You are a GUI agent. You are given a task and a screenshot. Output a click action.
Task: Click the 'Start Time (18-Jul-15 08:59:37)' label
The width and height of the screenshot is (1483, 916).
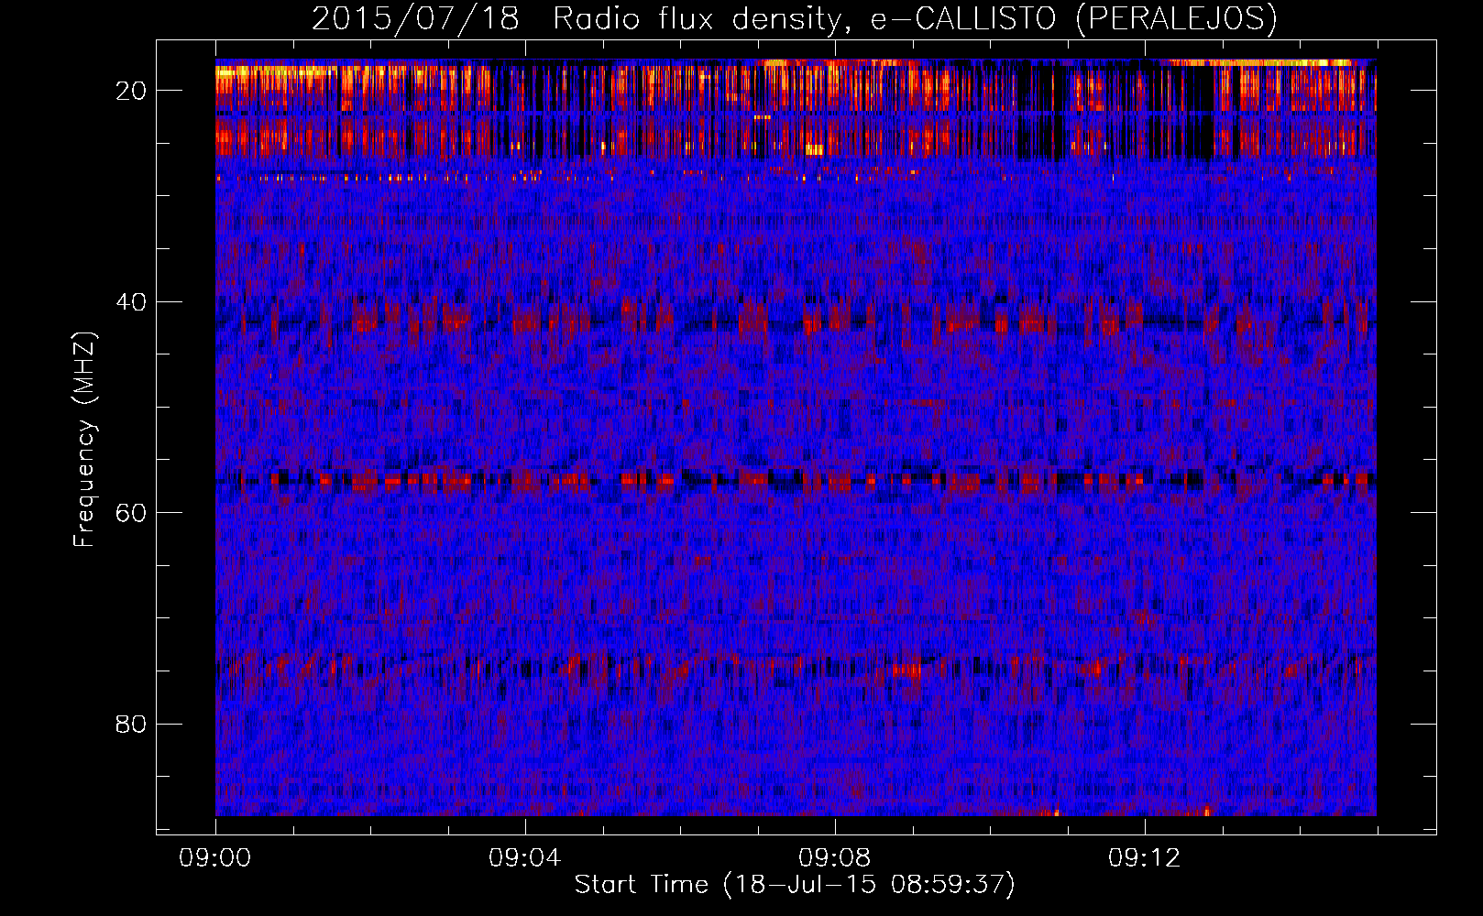[795, 885]
